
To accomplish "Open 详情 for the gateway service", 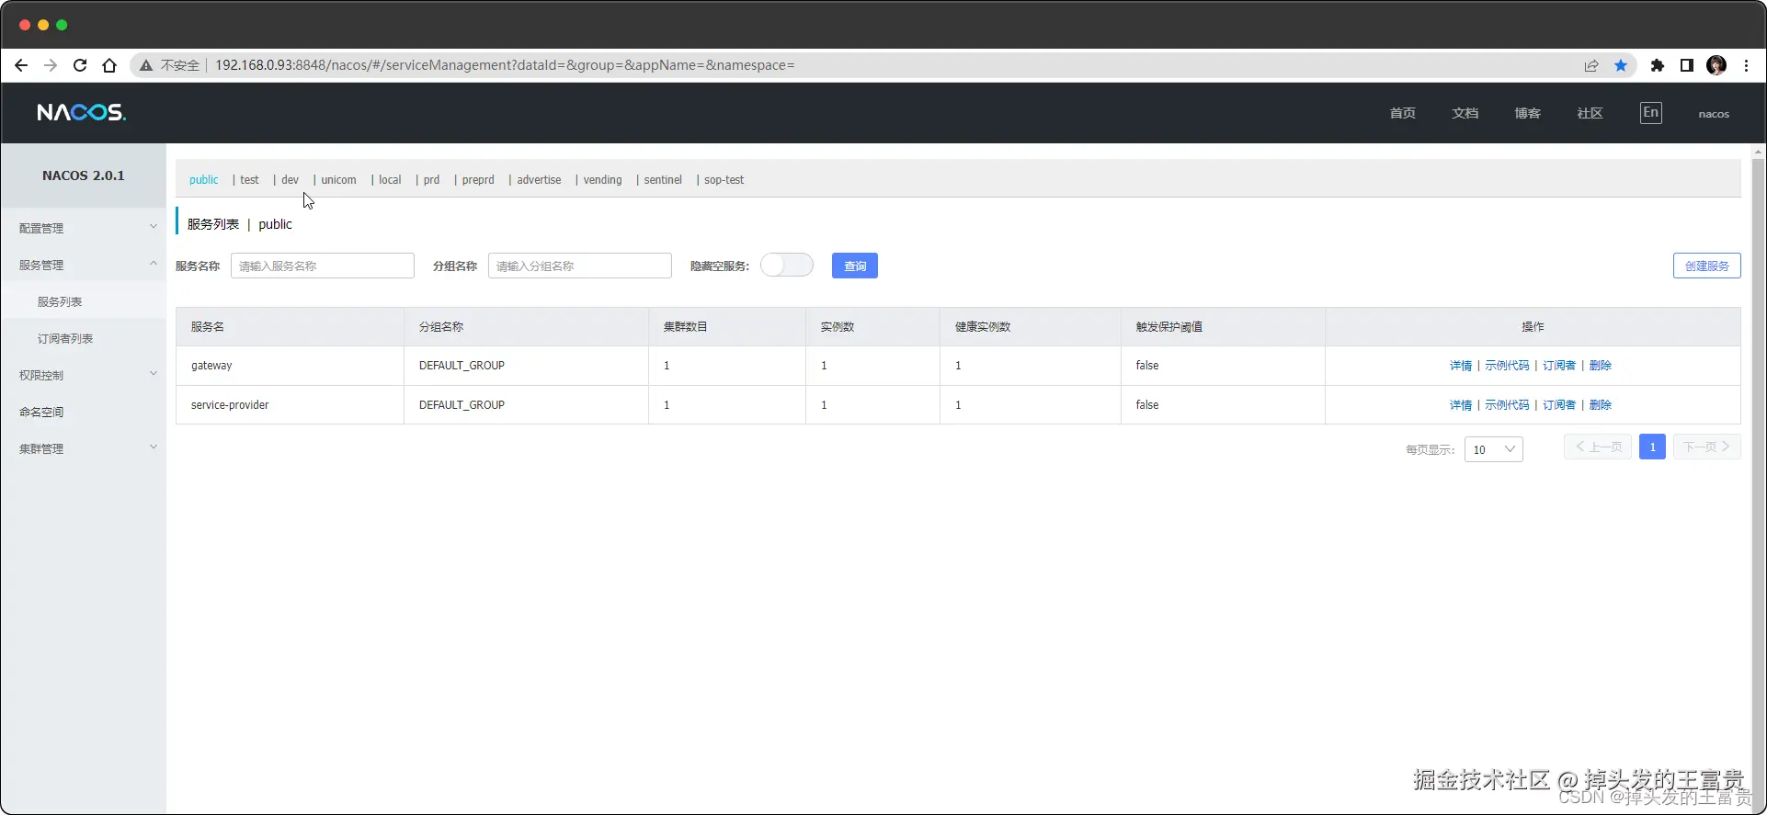I will (1461, 366).
